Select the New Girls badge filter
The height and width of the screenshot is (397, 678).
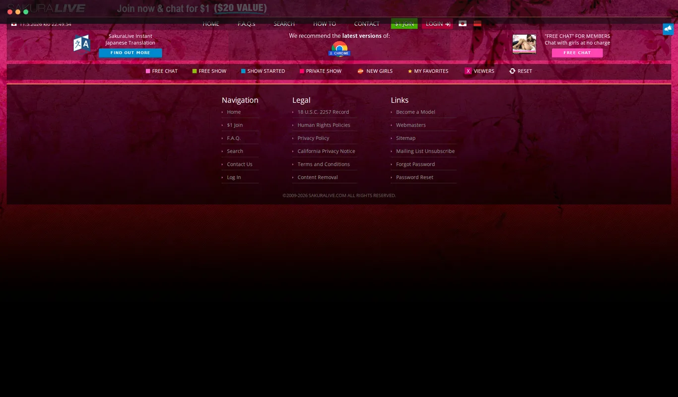[360, 71]
